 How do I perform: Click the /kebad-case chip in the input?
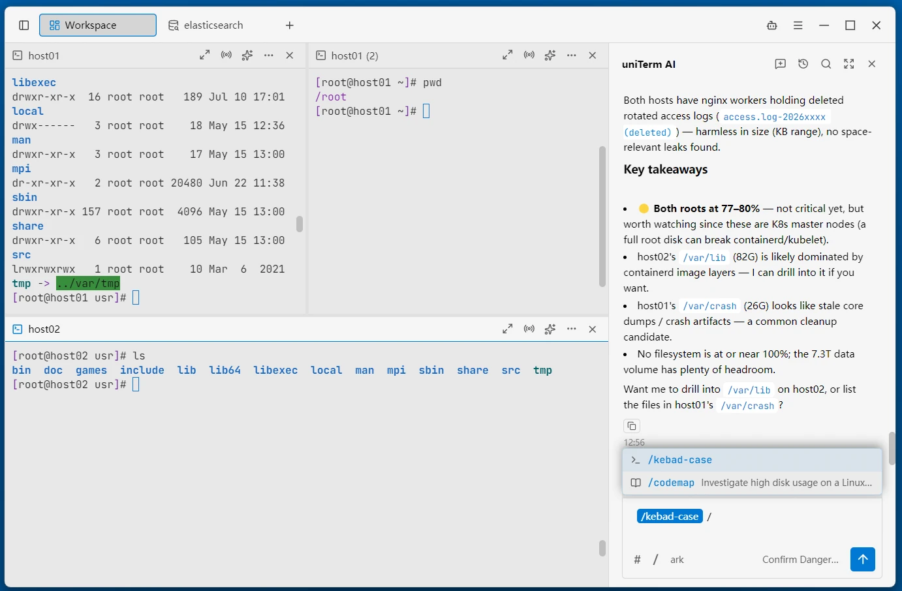(670, 517)
